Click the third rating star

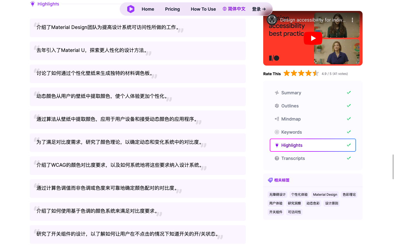coord(301,73)
